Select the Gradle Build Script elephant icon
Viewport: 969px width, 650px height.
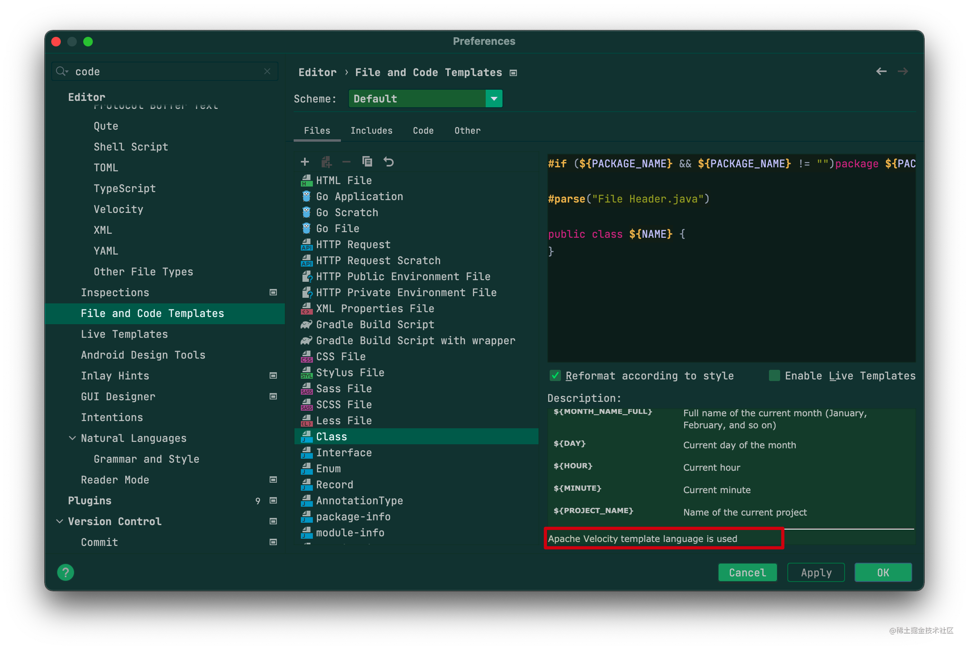(306, 325)
